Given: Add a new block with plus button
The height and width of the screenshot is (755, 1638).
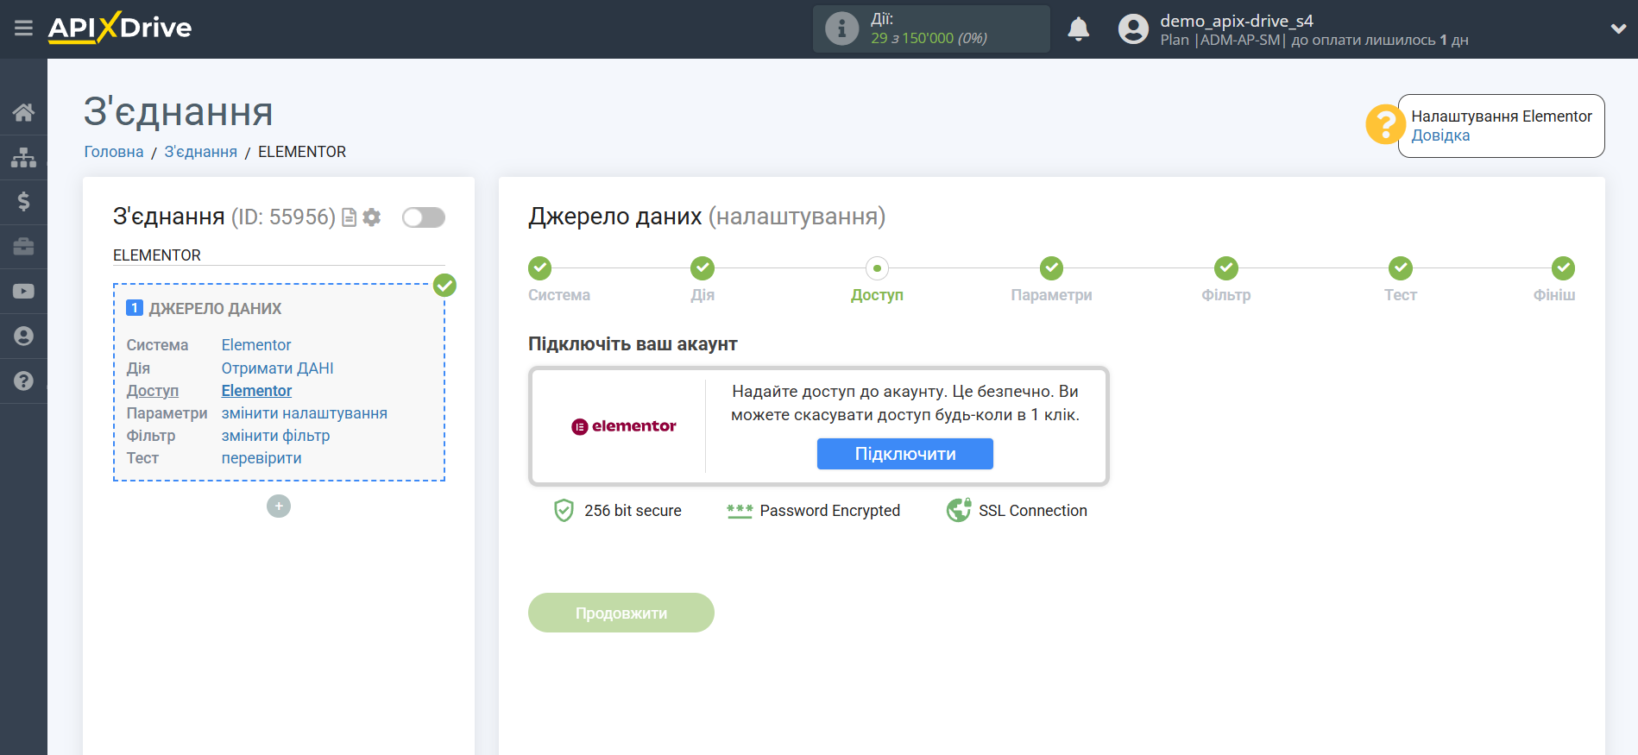Looking at the screenshot, I should pyautogui.click(x=279, y=506).
